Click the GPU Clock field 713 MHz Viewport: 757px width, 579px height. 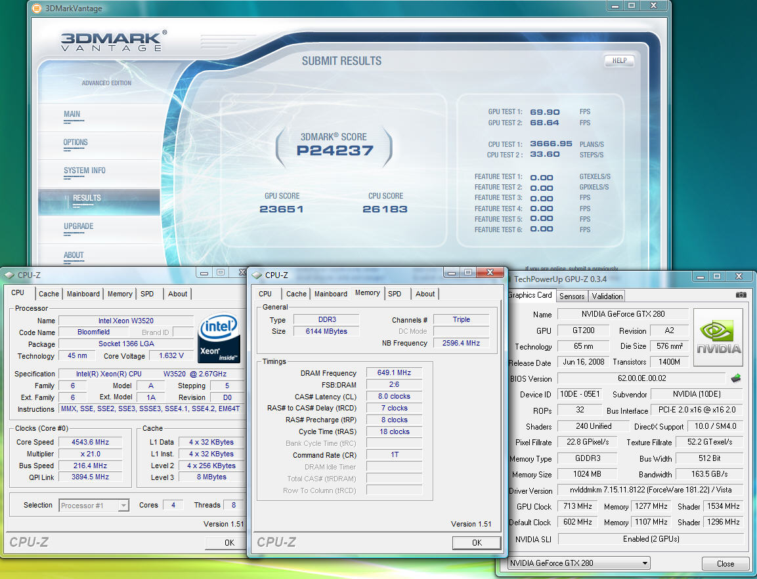click(x=577, y=506)
